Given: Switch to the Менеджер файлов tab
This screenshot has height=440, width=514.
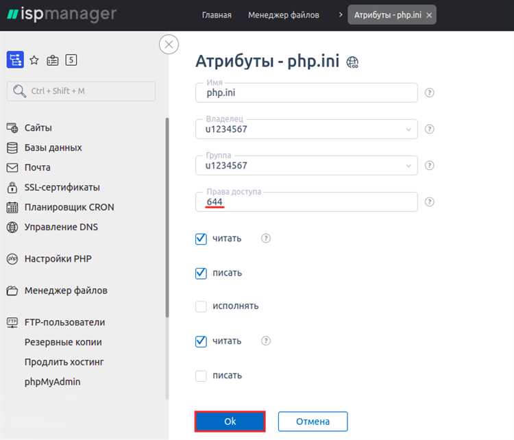Looking at the screenshot, I should 283,15.
